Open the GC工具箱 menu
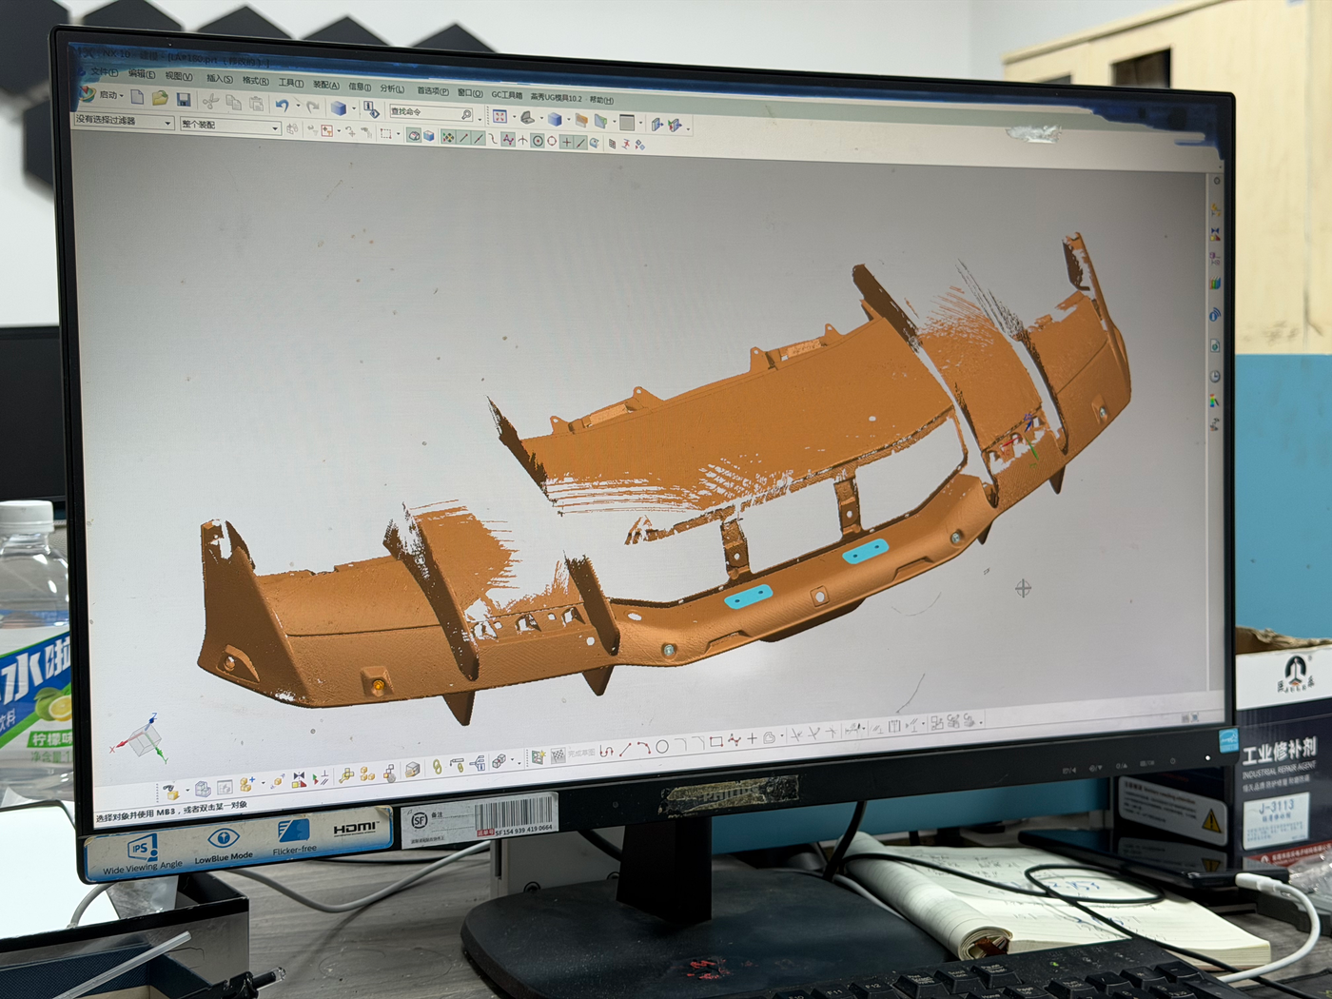This screenshot has height=999, width=1332. (506, 95)
